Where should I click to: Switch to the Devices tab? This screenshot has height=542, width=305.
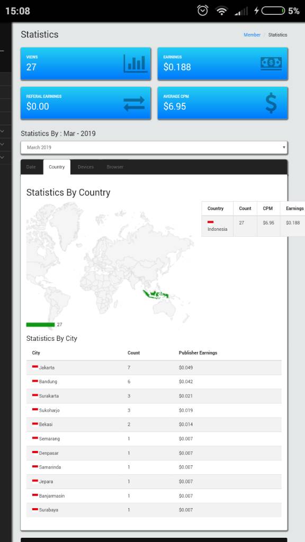coord(85,167)
